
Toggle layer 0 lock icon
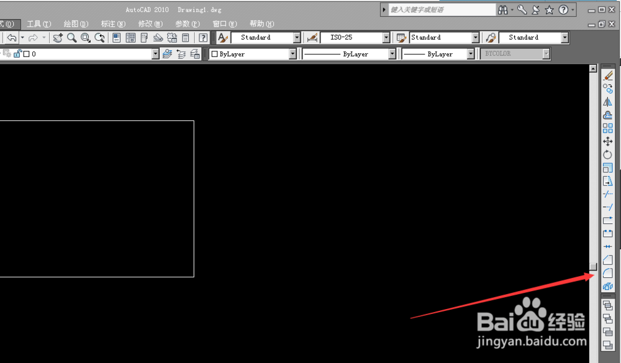18,53
